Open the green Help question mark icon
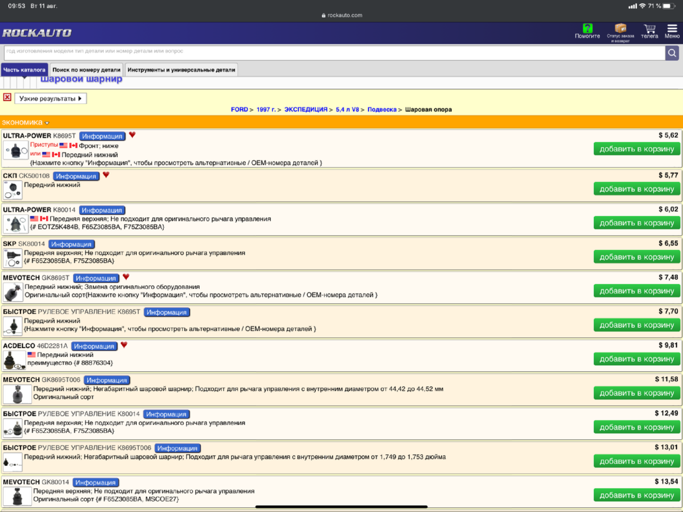 [x=587, y=28]
